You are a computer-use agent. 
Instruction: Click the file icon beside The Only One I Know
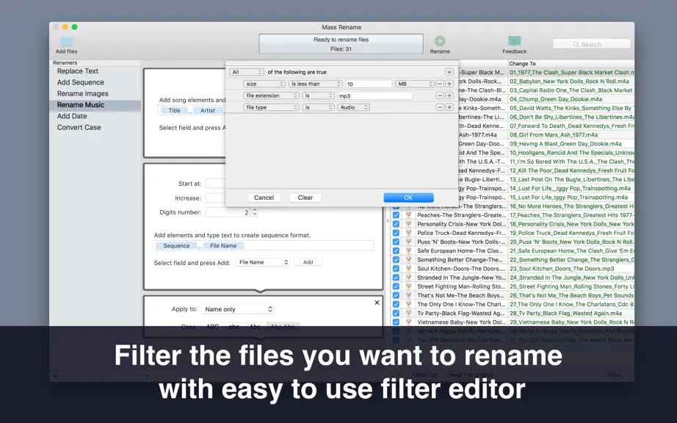coord(408,304)
